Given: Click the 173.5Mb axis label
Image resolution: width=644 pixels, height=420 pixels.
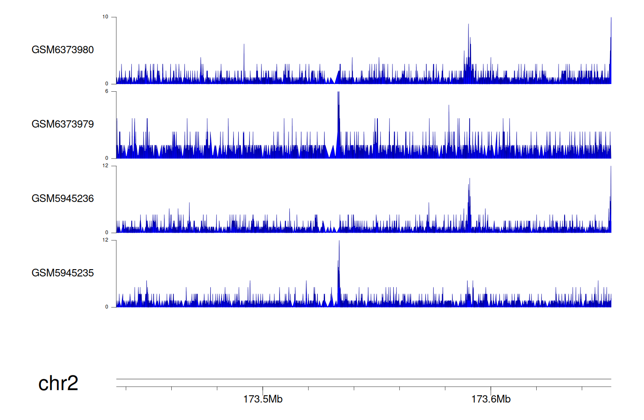Looking at the screenshot, I should 263,399.
